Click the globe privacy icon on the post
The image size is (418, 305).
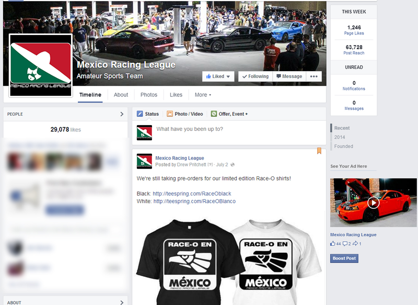click(233, 165)
